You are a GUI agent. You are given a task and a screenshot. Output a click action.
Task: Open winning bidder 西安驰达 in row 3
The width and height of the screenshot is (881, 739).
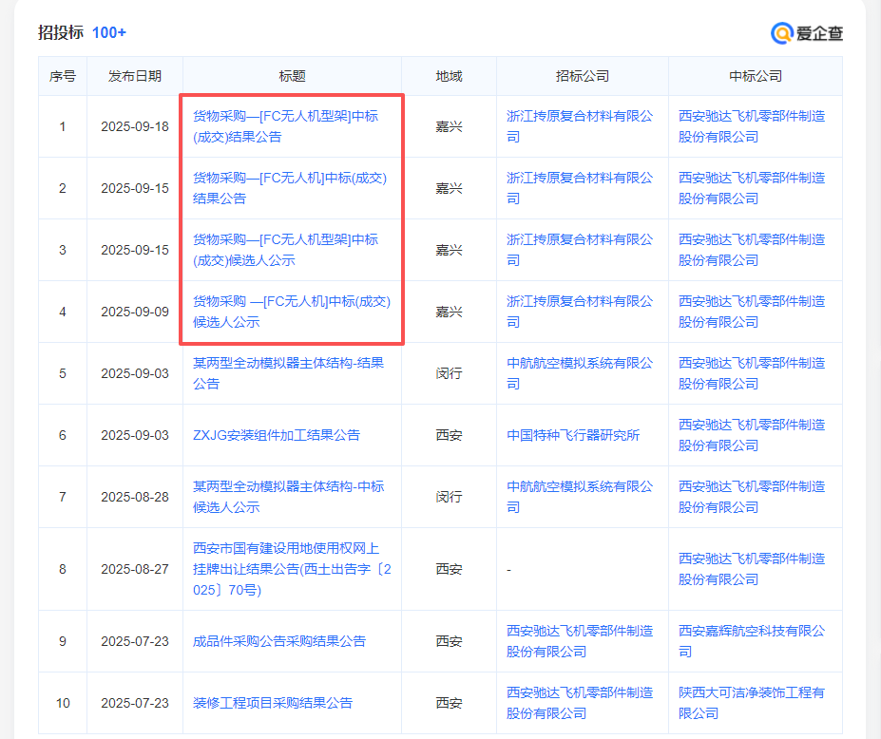pos(752,250)
